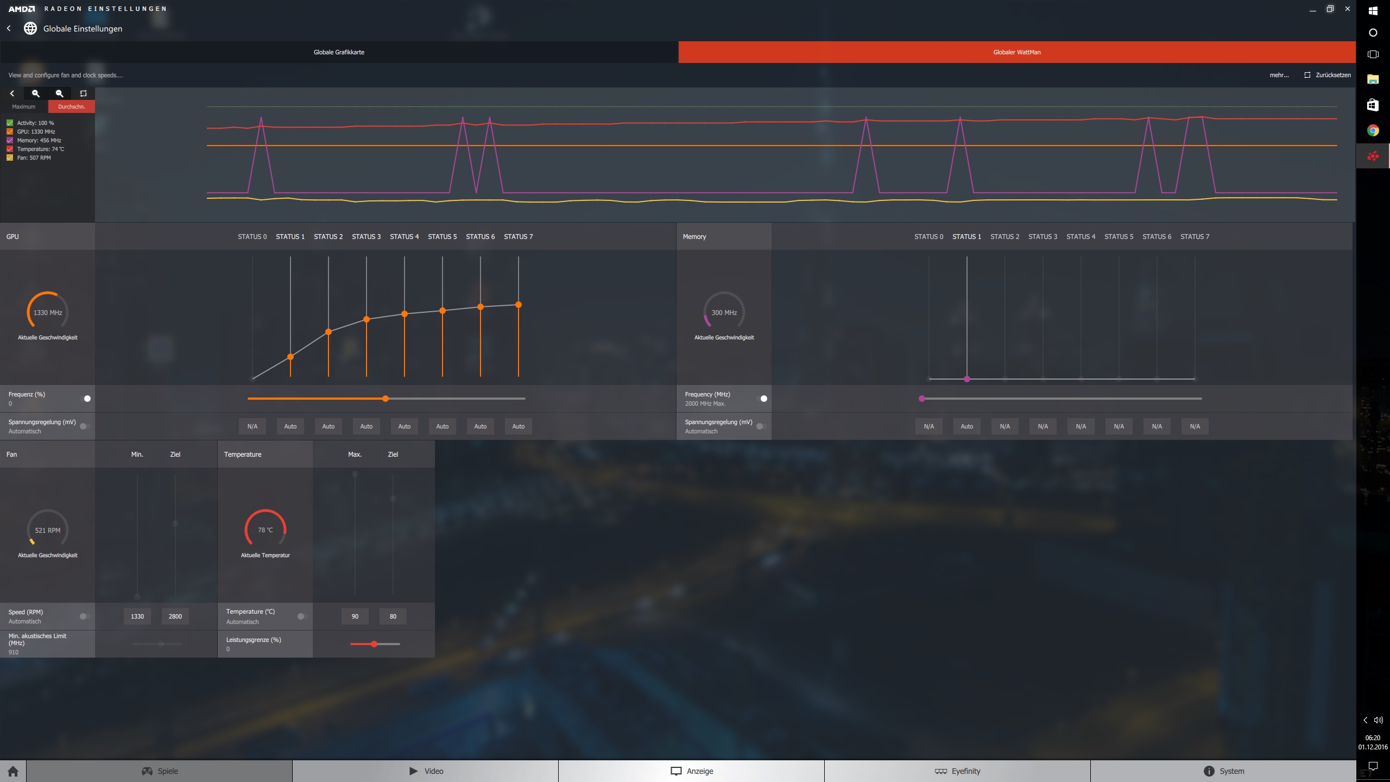Click the graph reset view icon

coord(83,93)
